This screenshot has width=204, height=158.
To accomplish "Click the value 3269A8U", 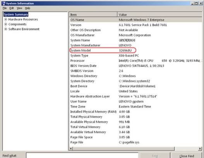I will pyautogui.click(x=125, y=50).
